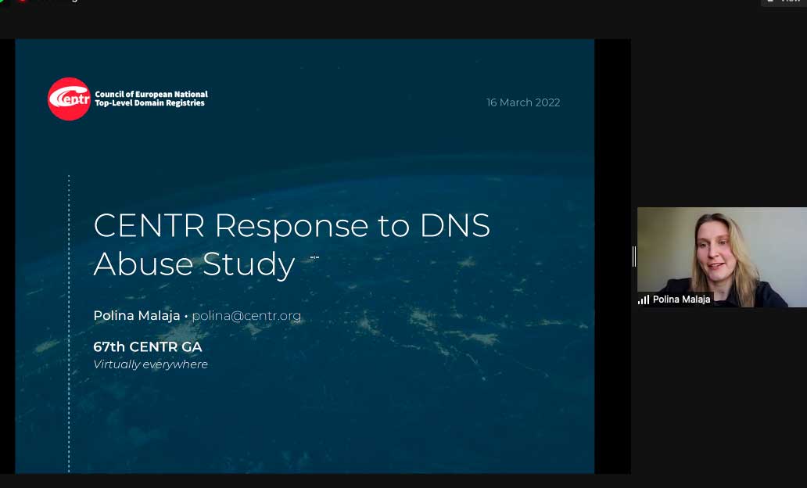807x488 pixels.
Task: Open the View options button
Action: pyautogui.click(x=784, y=2)
